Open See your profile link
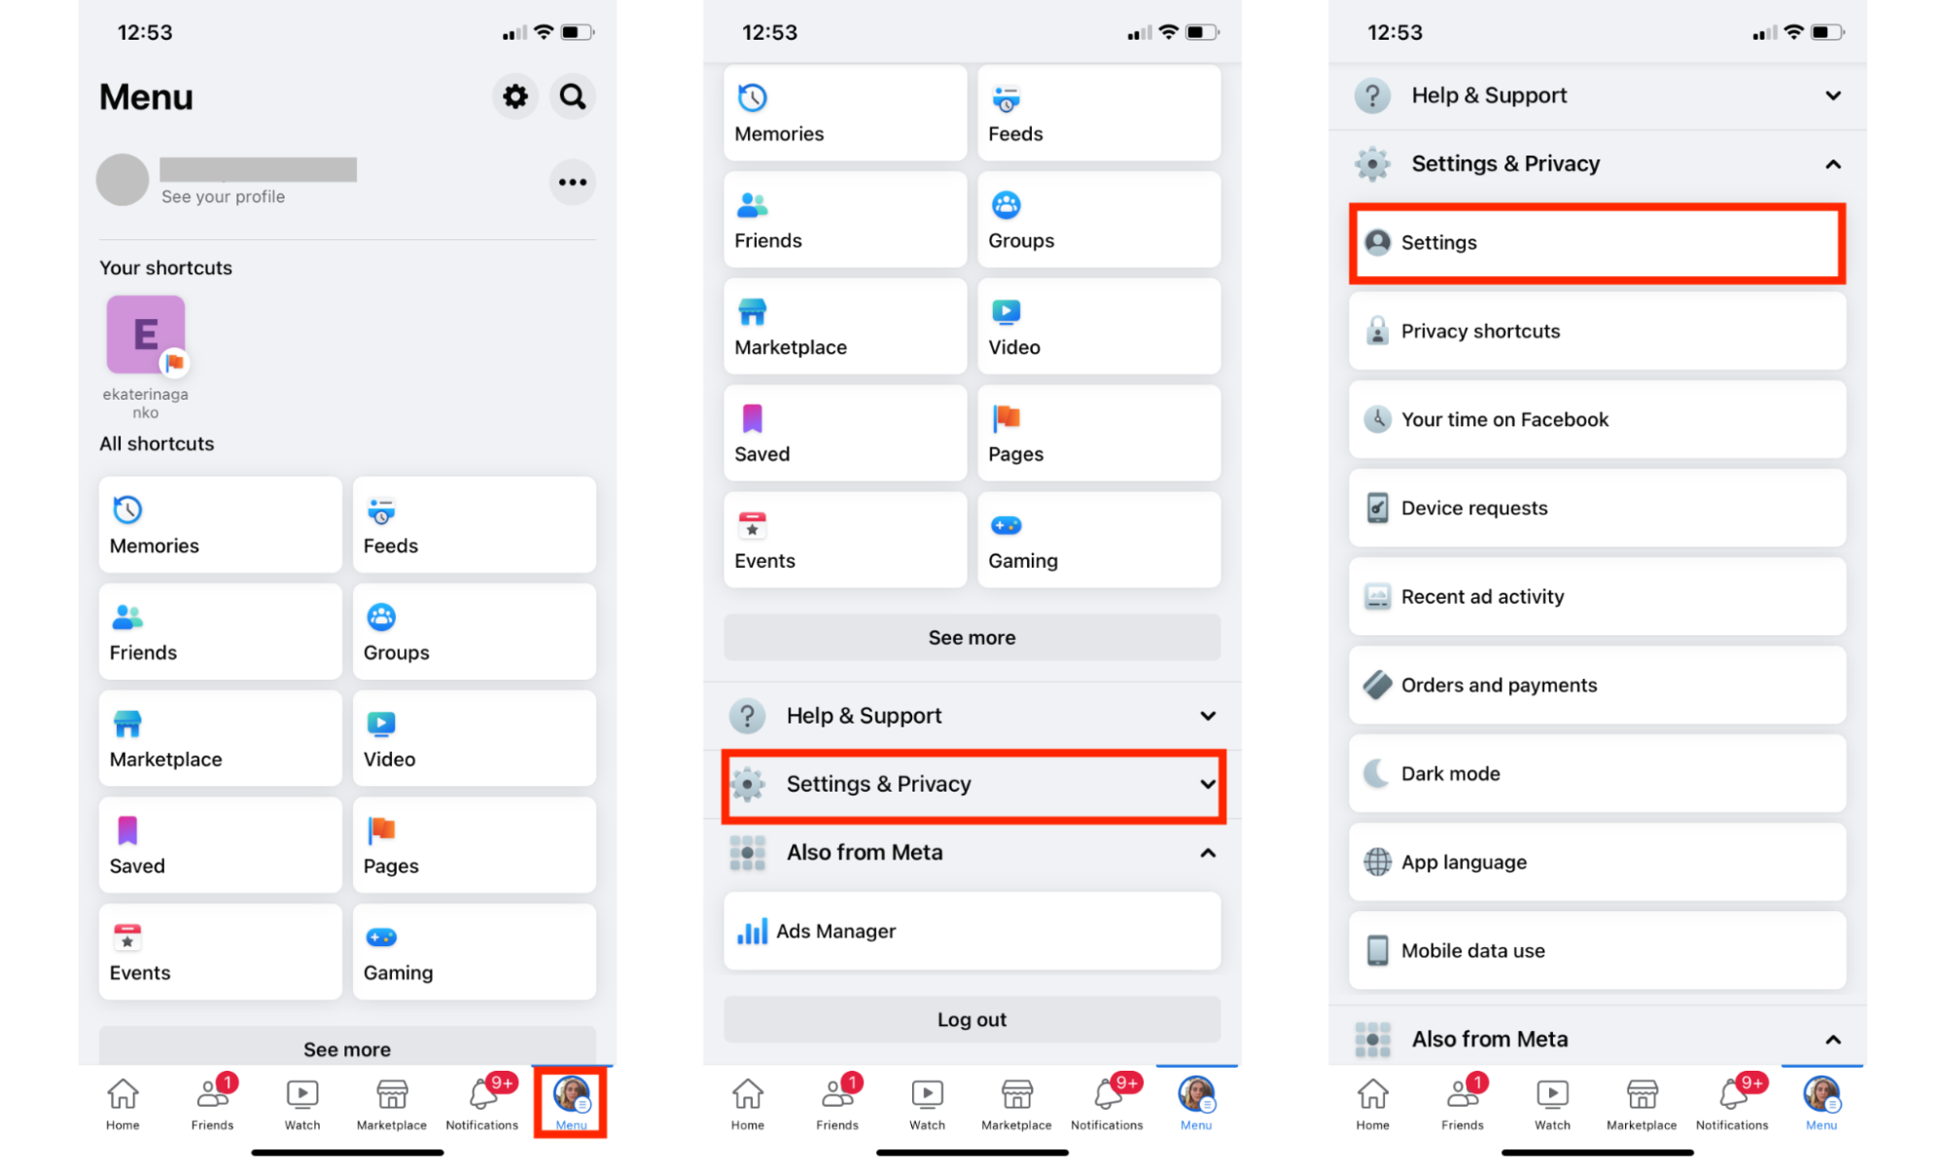 click(x=224, y=196)
